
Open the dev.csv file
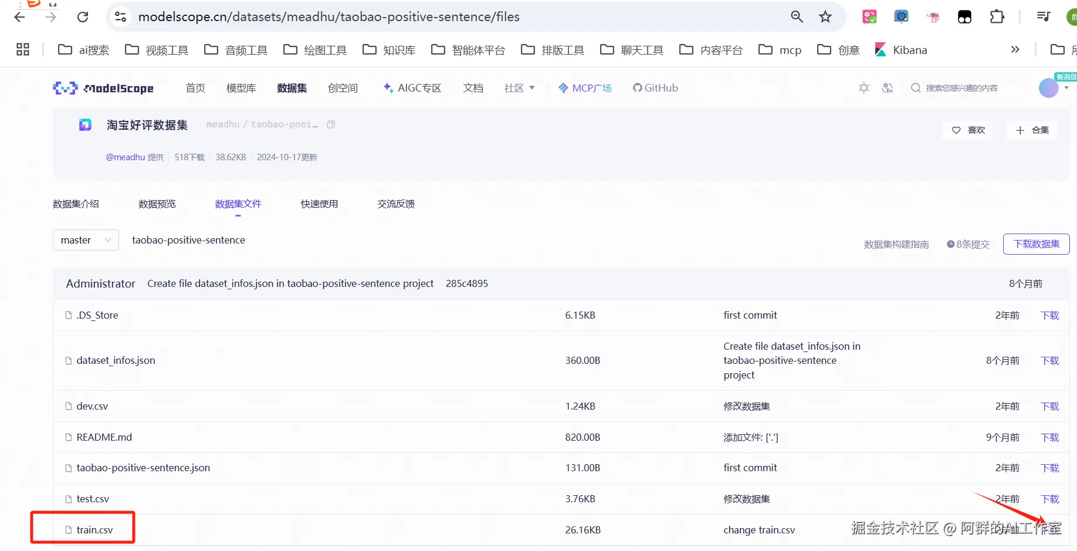coord(92,406)
